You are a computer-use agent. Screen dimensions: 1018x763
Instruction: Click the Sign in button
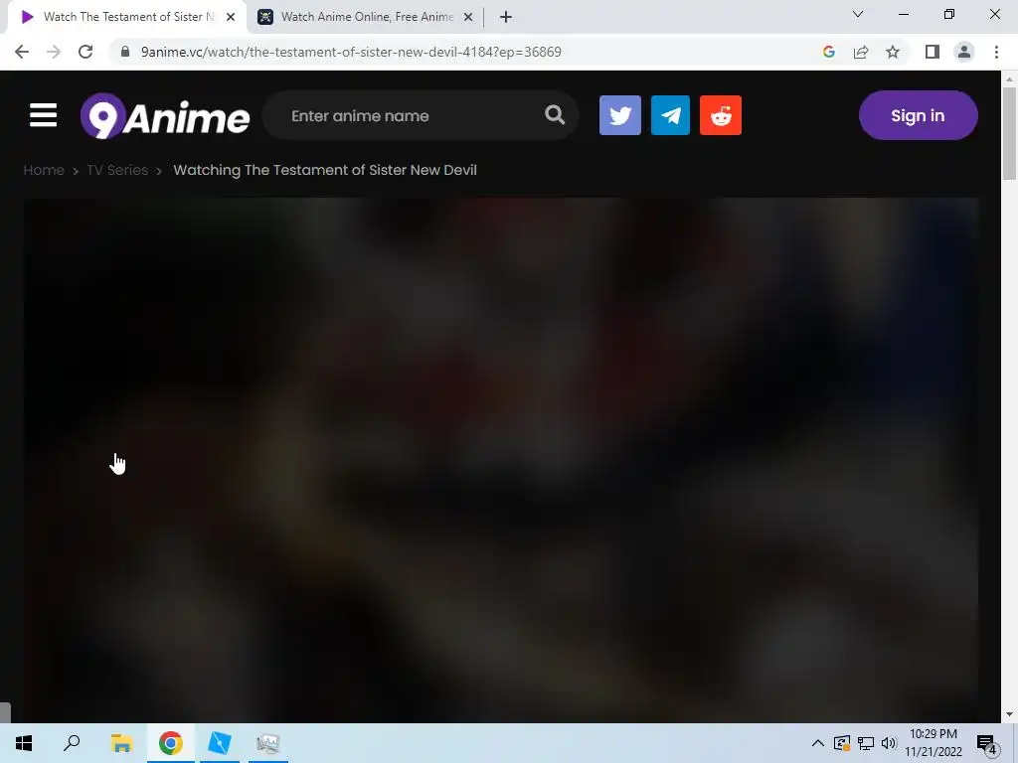[918, 115]
